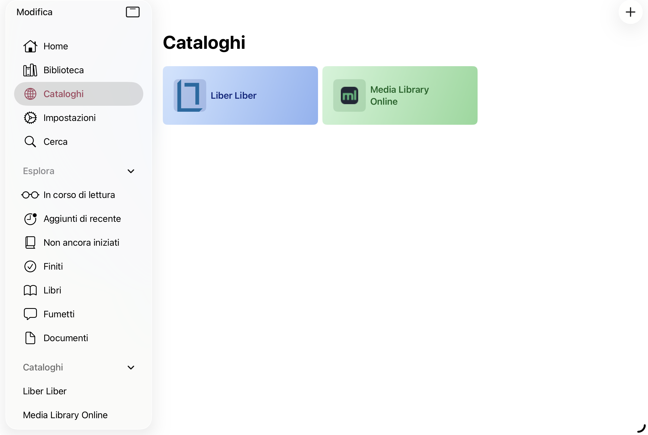Click the Home house icon
Screen dimensions: 648x435
tap(30, 46)
